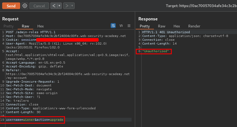Click the 'Upgrade-Insecure-Requests: 1' header
Image resolution: width=237 pixels, height=127 pixels.
[x=33, y=82]
